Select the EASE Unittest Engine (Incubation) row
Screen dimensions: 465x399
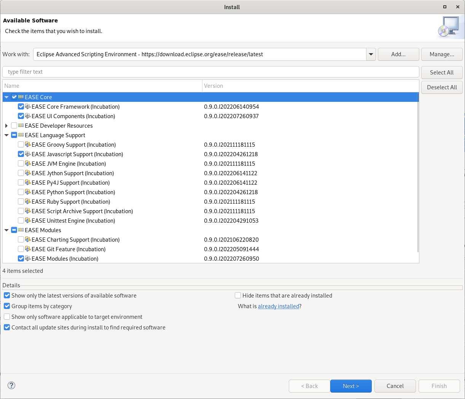[x=210, y=220]
